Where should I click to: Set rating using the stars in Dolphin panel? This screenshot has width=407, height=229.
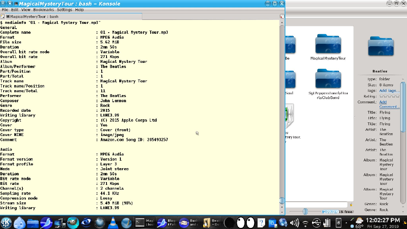click(x=390, y=96)
